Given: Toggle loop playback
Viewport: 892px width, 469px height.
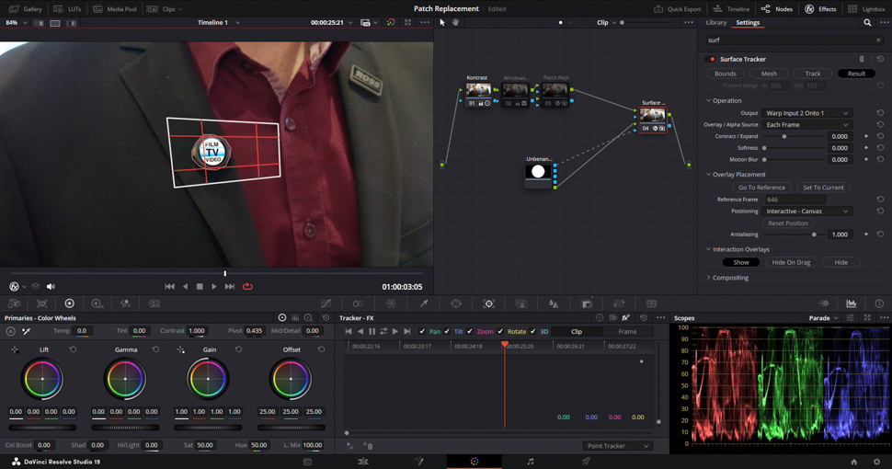Looking at the screenshot, I should click(x=247, y=287).
